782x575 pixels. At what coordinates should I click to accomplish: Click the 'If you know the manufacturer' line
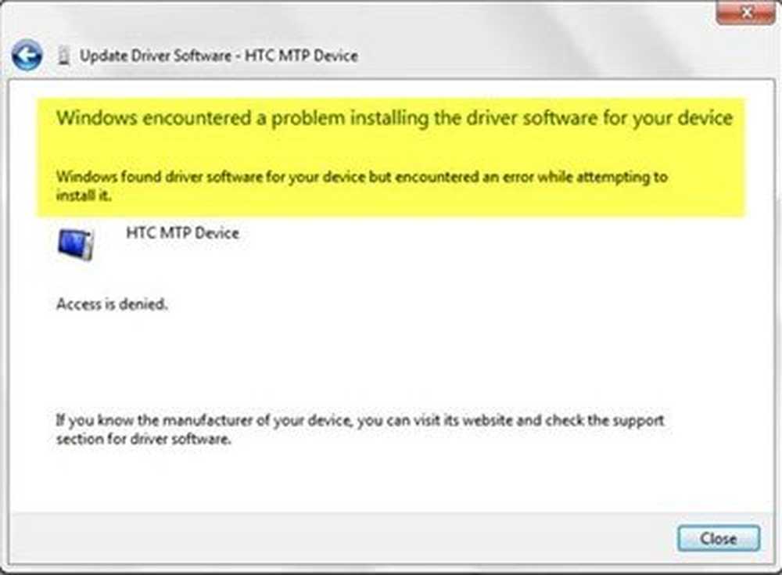360,420
